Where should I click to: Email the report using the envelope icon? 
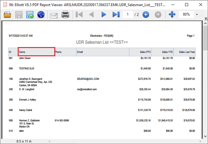pos(54,16)
